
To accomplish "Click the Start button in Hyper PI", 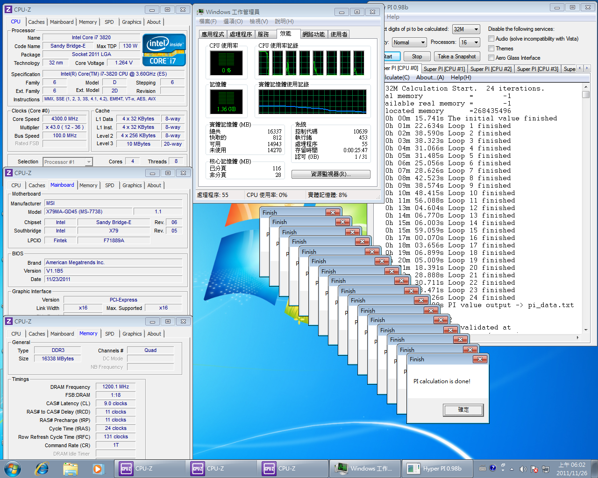I will tap(392, 56).
